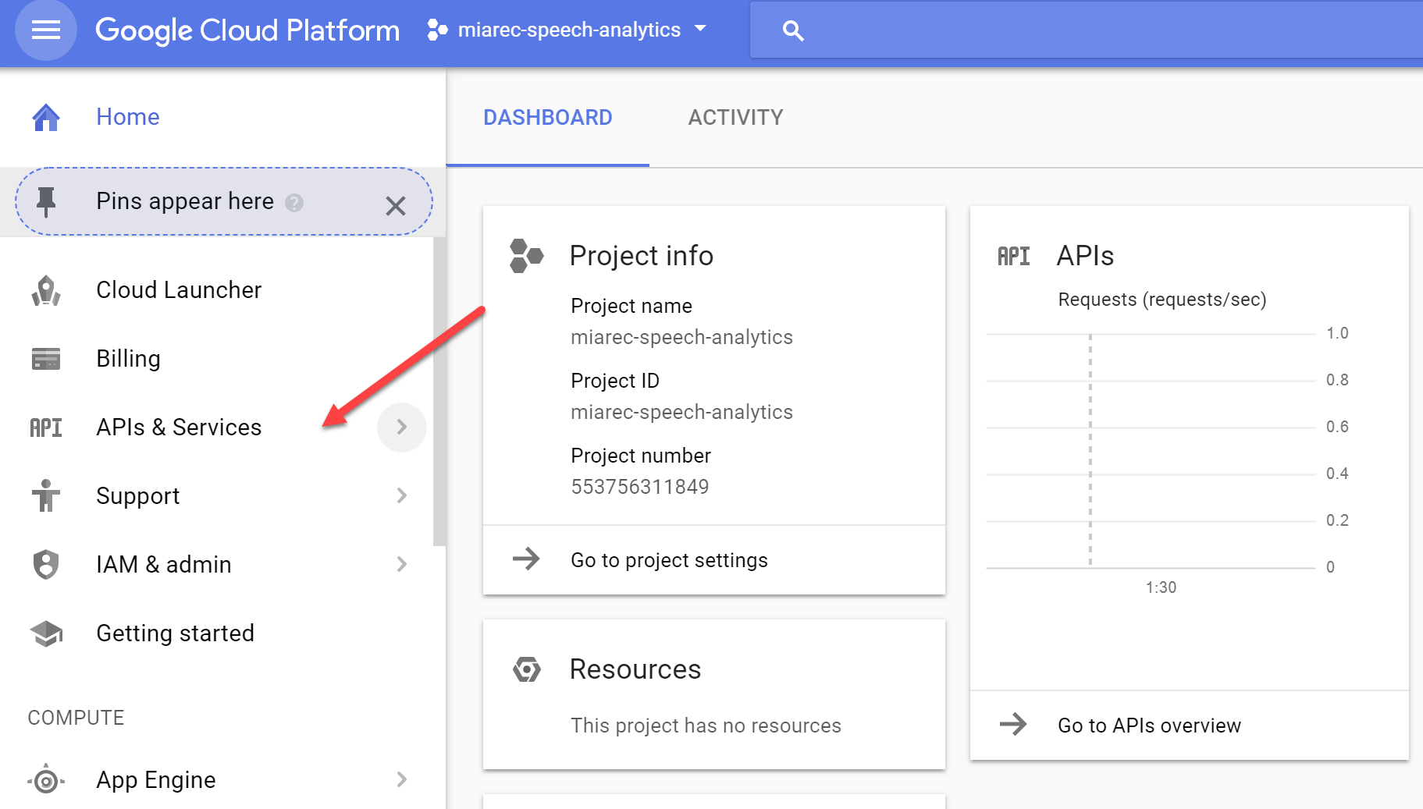Expand the IAM & admin submenu chevron
The image size is (1423, 809).
coord(402,564)
